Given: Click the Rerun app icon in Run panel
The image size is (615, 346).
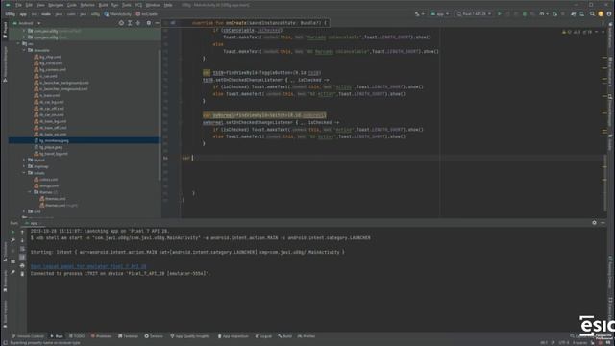Looking at the screenshot, I should [12, 232].
